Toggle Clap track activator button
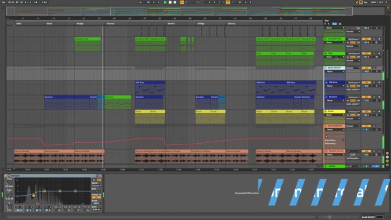 [x=366, y=54]
